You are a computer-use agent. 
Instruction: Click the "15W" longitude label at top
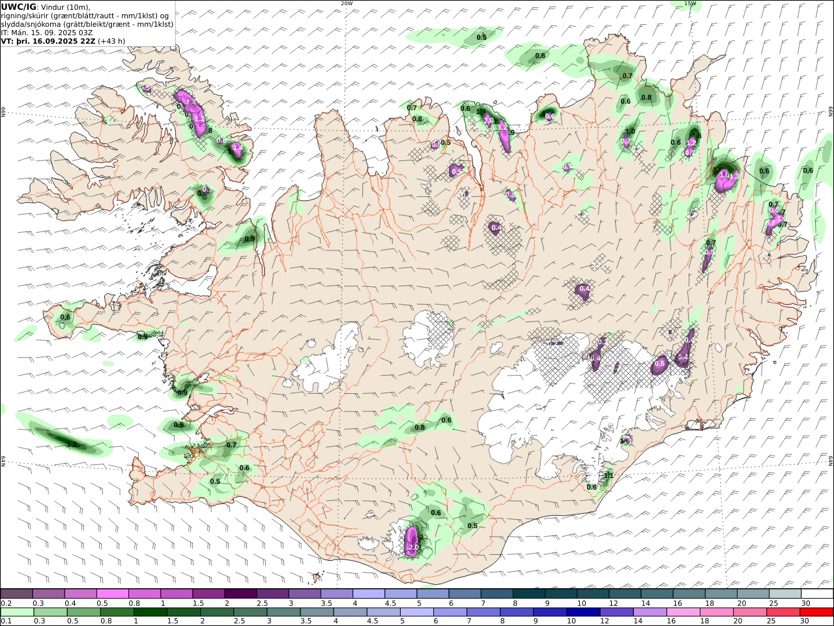pos(690,3)
